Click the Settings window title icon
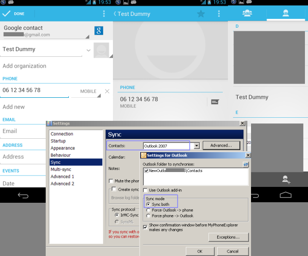Screen dimensions: 308x256 coord(49,123)
